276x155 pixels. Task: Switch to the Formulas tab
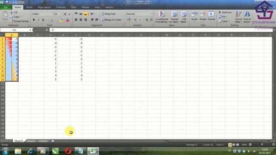coord(61,7)
